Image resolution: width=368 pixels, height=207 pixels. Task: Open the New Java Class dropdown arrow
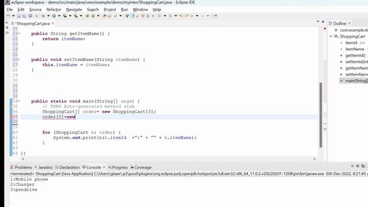coord(98,16)
